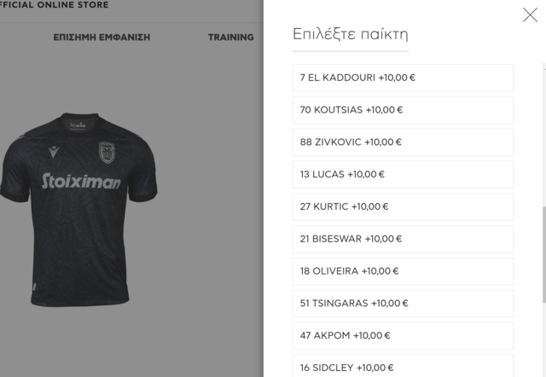Pick 18 OLIVEIRA option
This screenshot has width=546, height=377.
403,271
